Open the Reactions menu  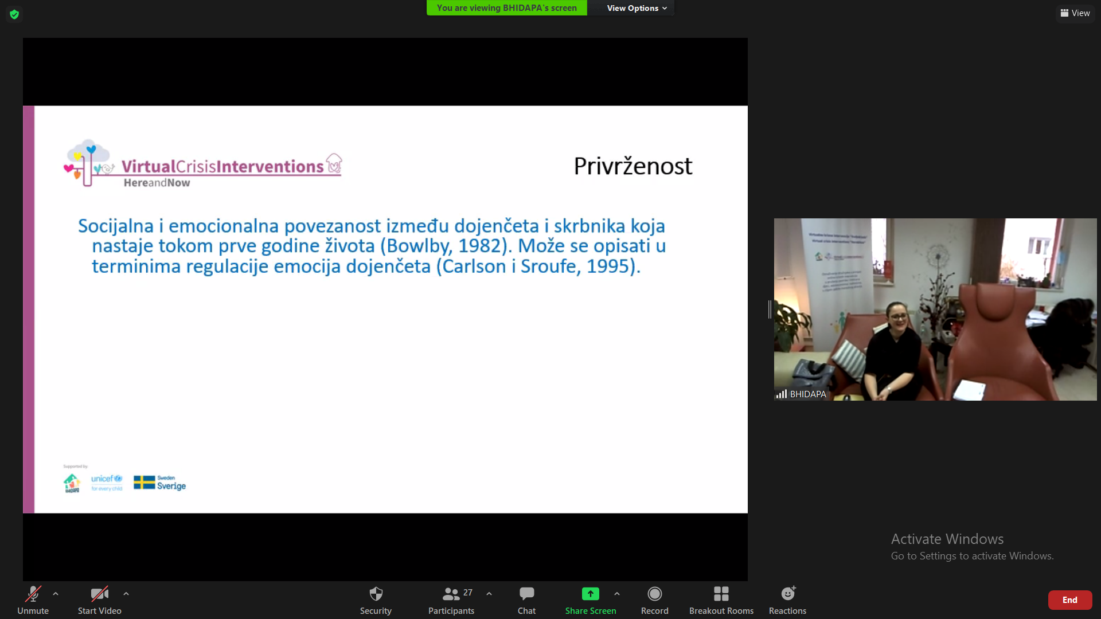[x=787, y=600]
